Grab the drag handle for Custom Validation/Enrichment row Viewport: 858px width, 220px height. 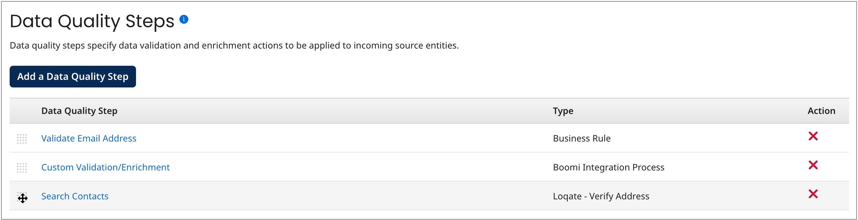(x=22, y=168)
